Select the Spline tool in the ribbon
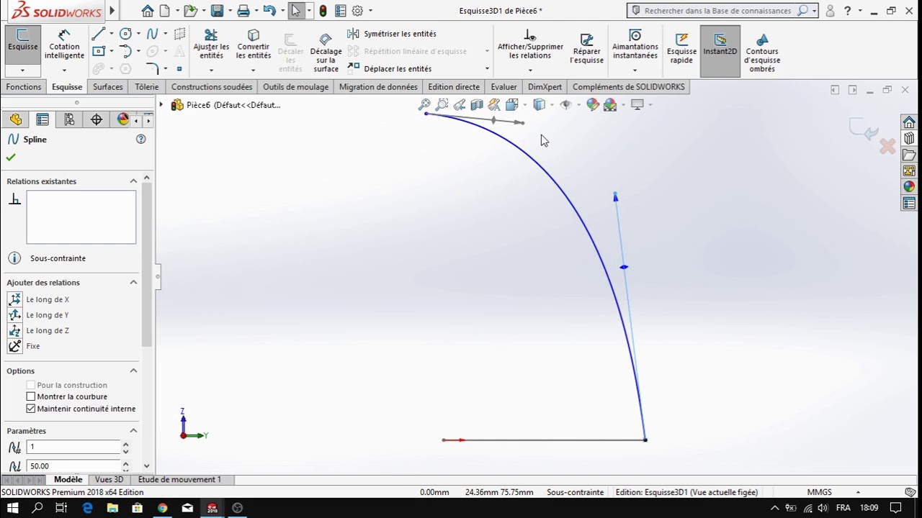922x518 pixels. [152, 34]
